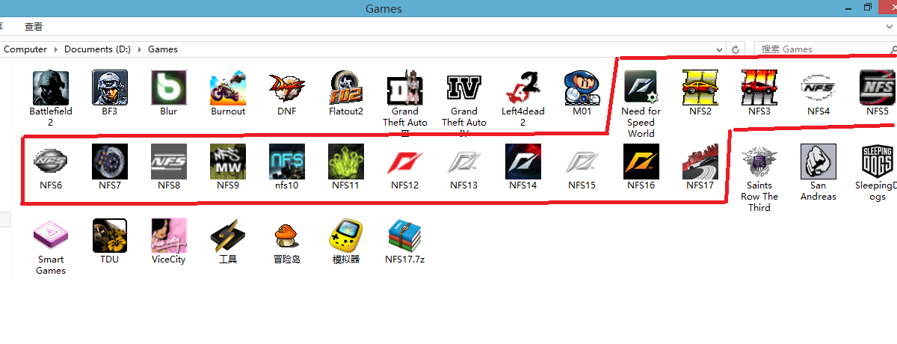Select the NFS4 game icon
Image resolution: width=897 pixels, height=344 pixels.
(819, 88)
